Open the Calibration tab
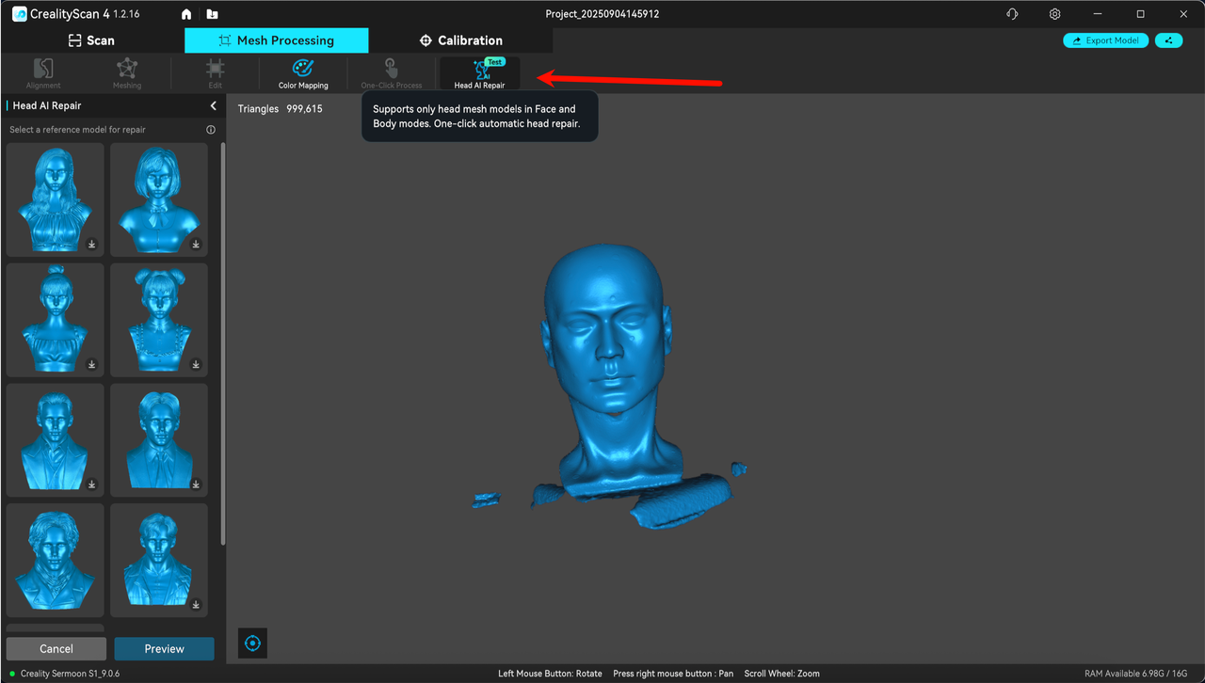Screen dimensions: 1205x683 (461, 40)
